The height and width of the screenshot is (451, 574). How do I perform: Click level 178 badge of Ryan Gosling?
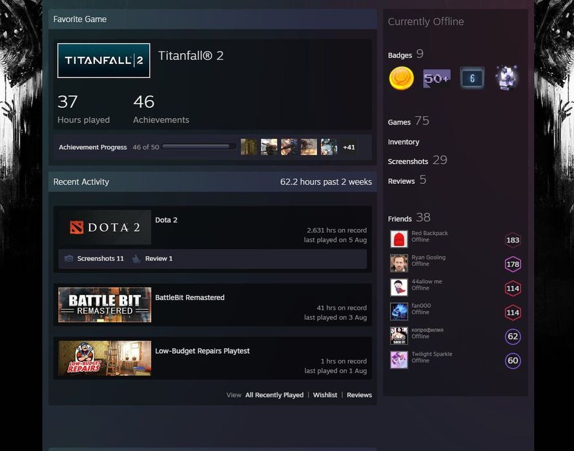pos(513,264)
